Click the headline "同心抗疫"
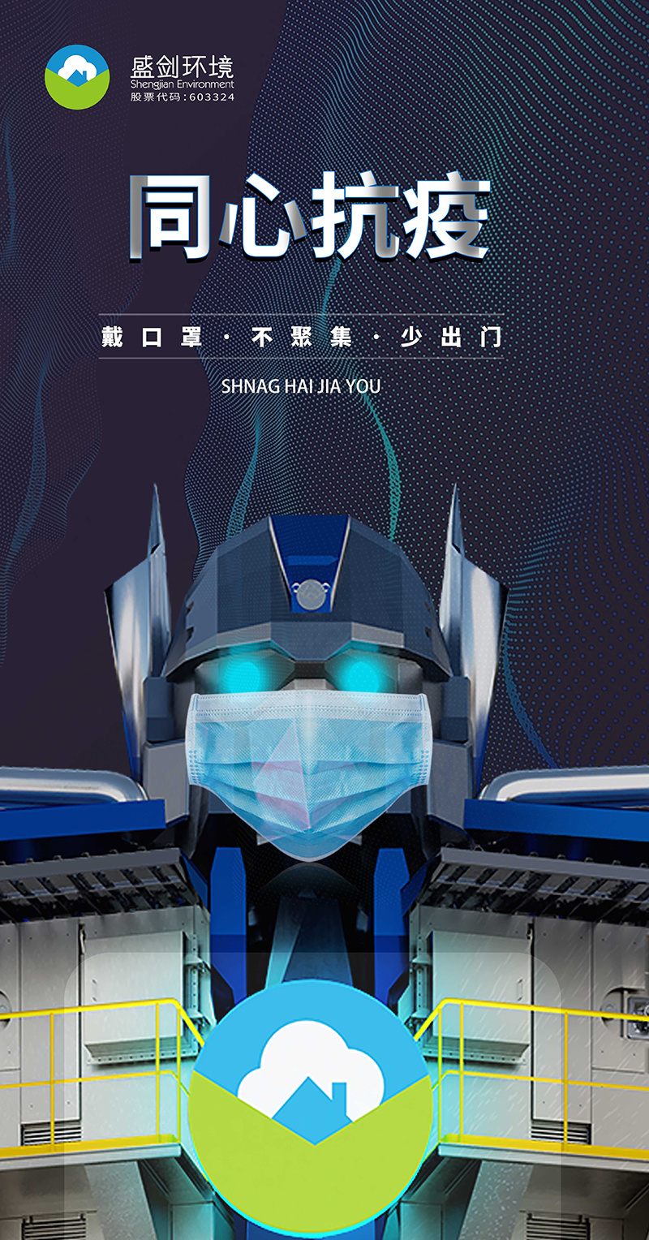Image resolution: width=649 pixels, height=1240 pixels. [x=311, y=217]
